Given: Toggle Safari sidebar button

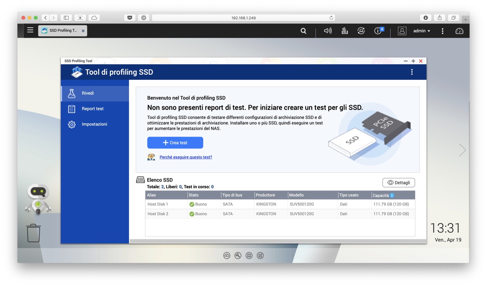Looking at the screenshot, I should (x=66, y=18).
